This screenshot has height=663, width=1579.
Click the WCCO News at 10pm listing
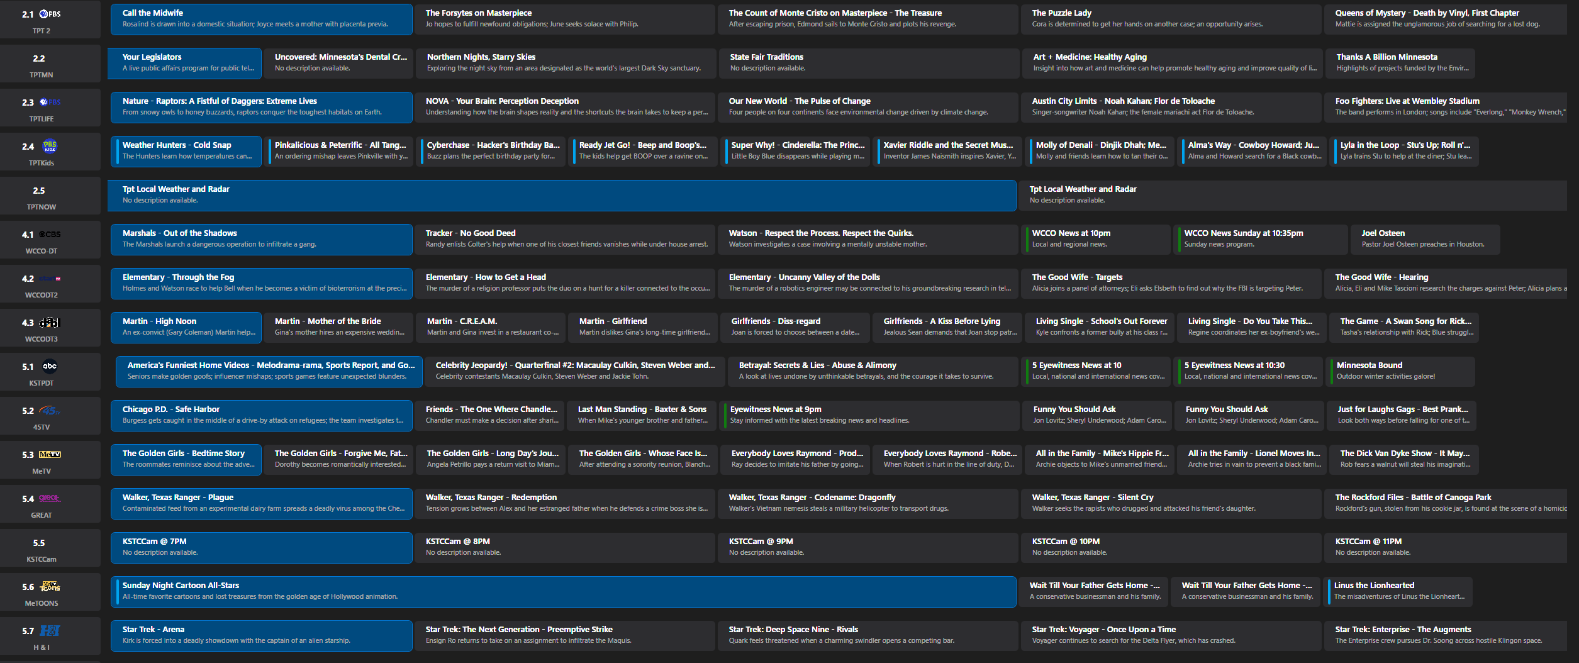point(1096,239)
